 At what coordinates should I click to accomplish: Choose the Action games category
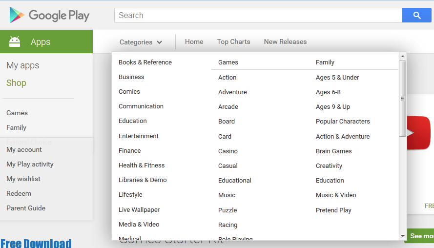point(227,78)
